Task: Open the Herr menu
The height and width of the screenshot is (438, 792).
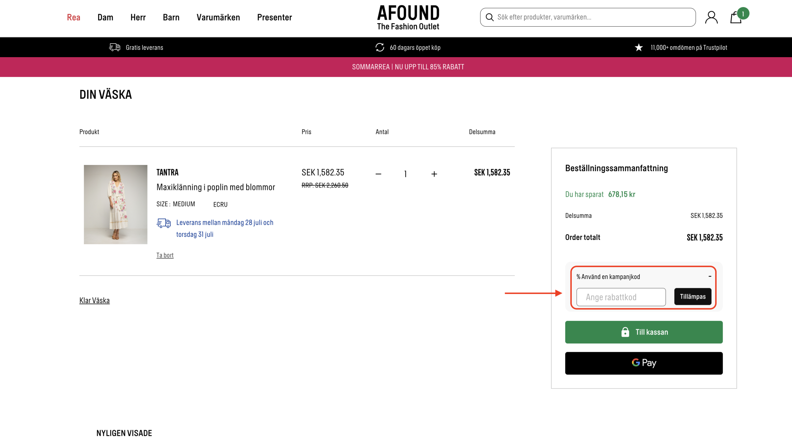Action: (x=138, y=17)
